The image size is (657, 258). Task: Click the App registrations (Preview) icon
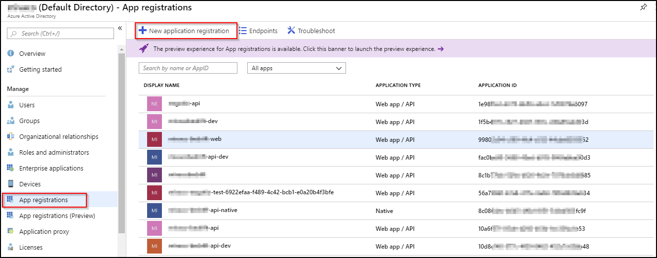(10, 215)
